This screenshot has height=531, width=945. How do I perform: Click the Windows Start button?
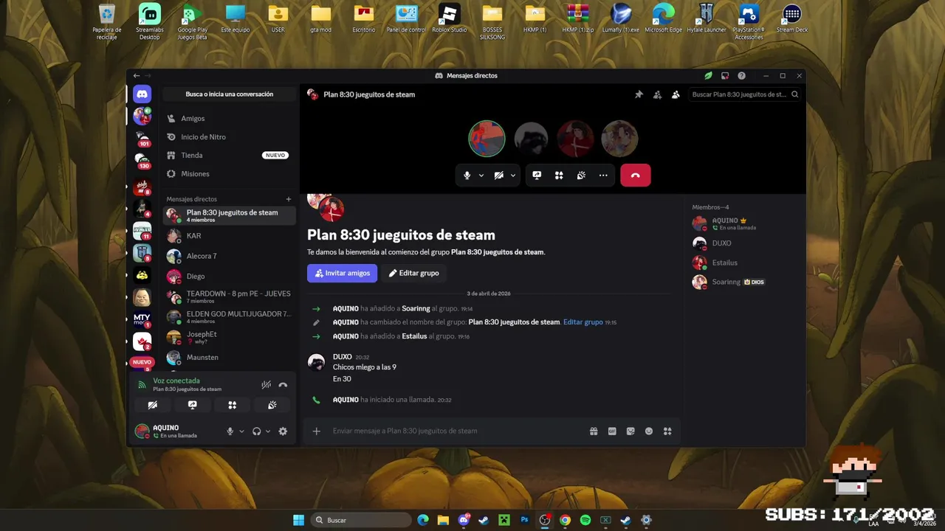(298, 520)
